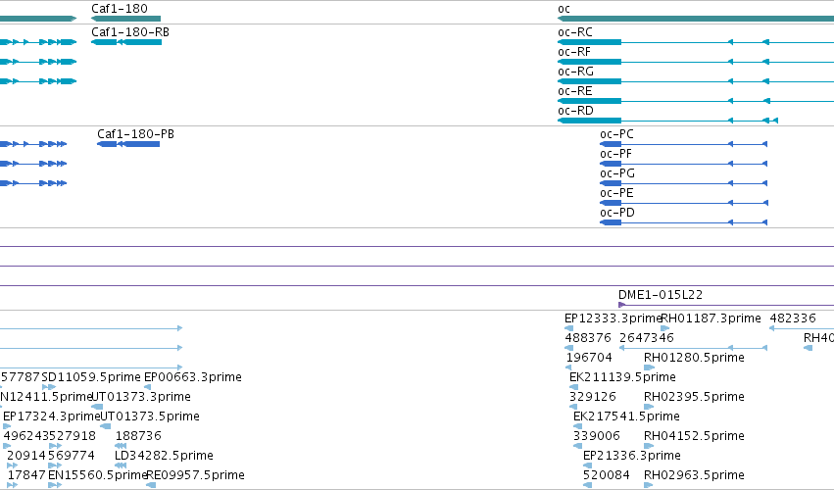Viewport: 834px width, 490px height.
Task: Click RH01187.3prime label
Action: [x=711, y=318]
